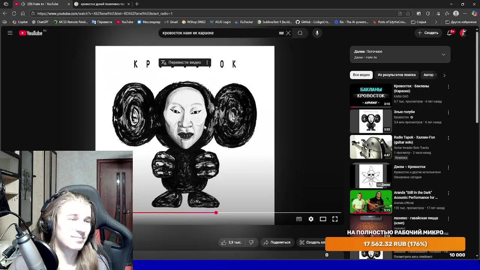Click the Создать button

click(x=428, y=33)
